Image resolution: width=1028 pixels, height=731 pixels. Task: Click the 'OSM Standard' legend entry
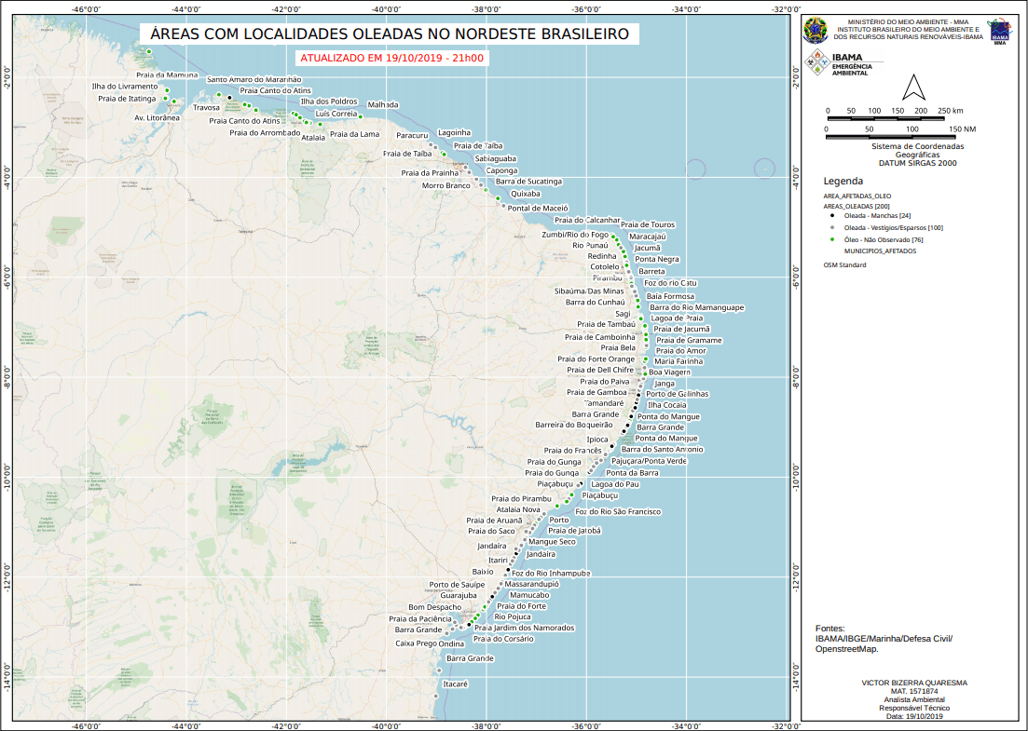coord(844,264)
